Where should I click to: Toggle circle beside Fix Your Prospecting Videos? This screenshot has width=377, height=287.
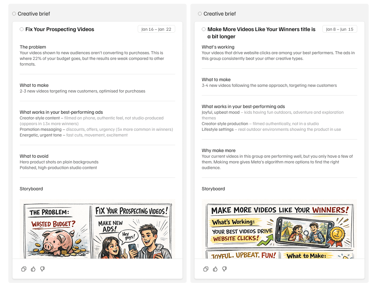[x=22, y=29]
